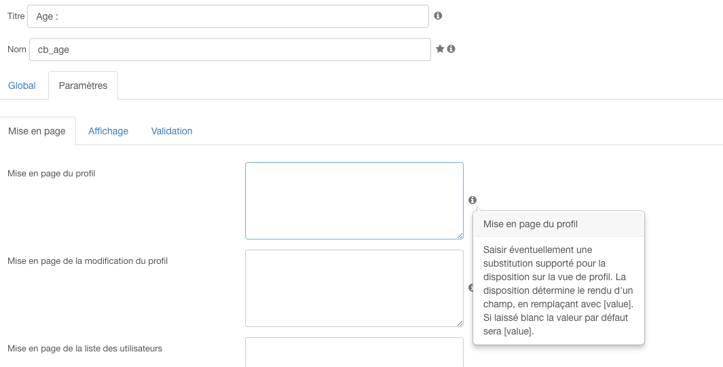Viewport: 723px width, 367px height.
Task: Click the info icon beside the Titre field
Action: (x=438, y=16)
